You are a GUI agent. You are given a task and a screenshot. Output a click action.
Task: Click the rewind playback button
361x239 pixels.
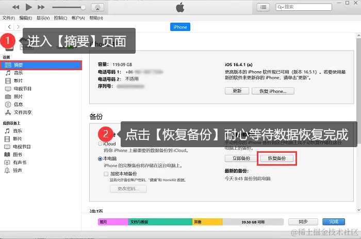(15, 7)
